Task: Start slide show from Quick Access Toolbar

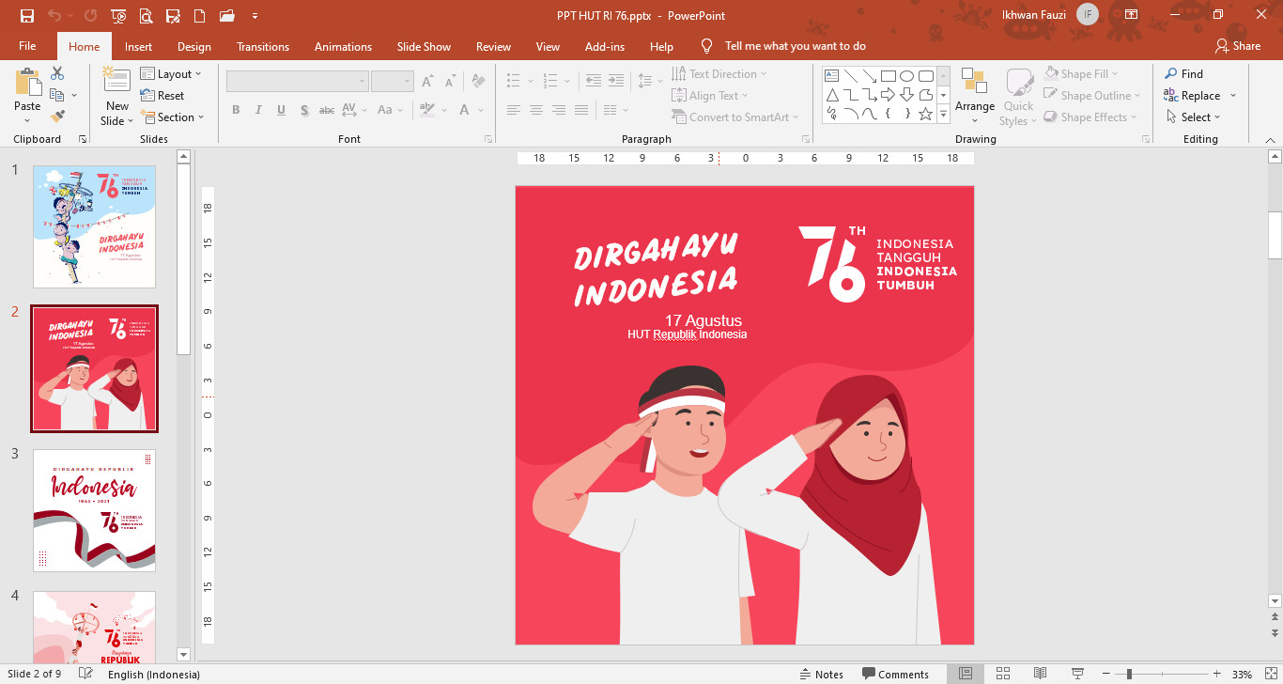Action: [120, 16]
